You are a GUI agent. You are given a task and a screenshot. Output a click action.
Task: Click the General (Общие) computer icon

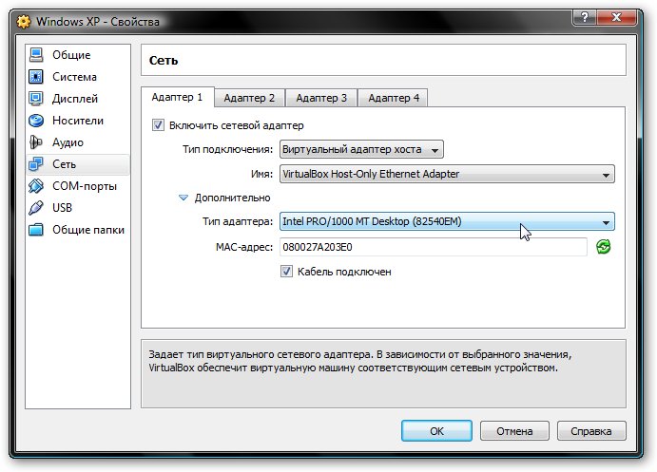(x=36, y=55)
